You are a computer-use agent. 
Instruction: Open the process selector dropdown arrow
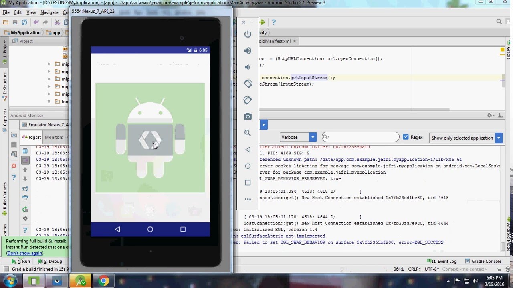pyautogui.click(x=264, y=125)
